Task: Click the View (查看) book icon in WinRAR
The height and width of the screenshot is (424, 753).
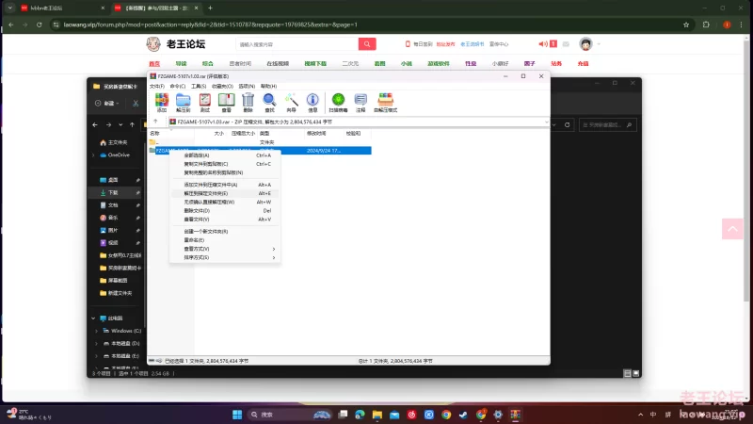Action: click(x=226, y=103)
